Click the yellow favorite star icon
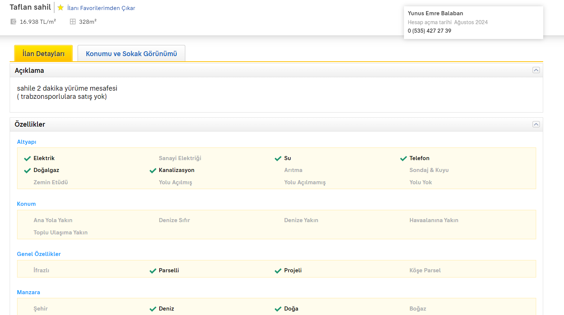This screenshot has height=315, width=564. (x=61, y=8)
